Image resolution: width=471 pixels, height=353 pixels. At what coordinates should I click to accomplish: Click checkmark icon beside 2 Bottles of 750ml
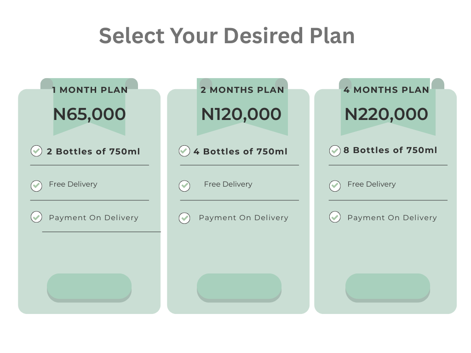(36, 151)
